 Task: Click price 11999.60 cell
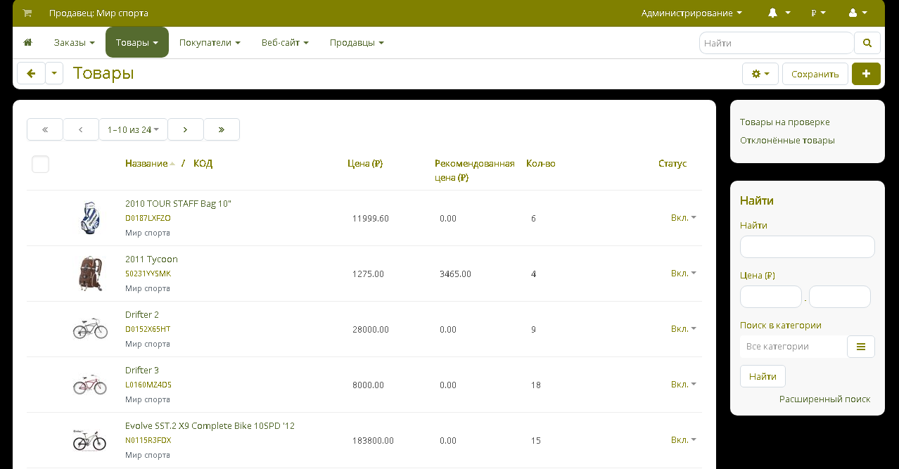371,218
